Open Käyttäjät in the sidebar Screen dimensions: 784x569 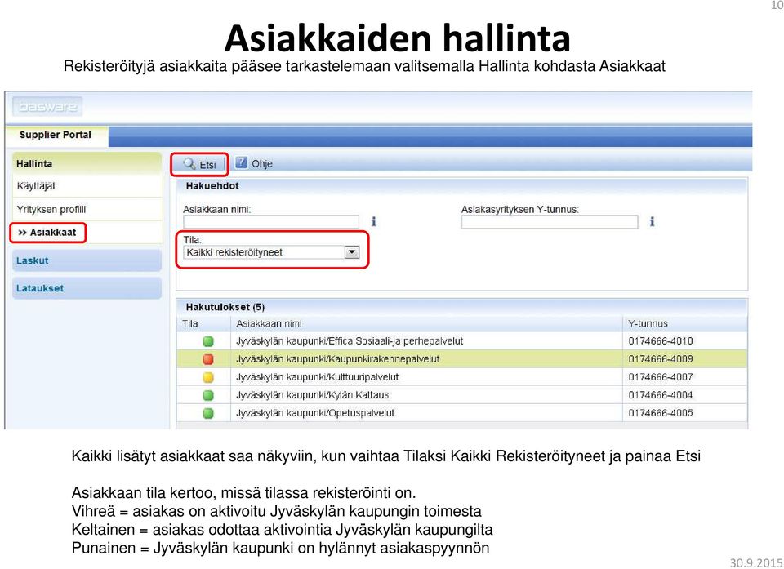87,186
